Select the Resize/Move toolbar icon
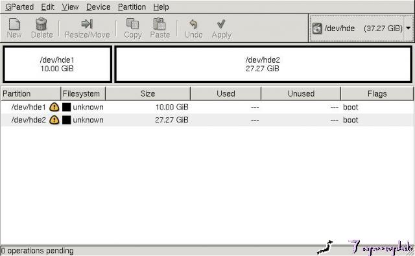The height and width of the screenshot is (256, 415). click(87, 24)
